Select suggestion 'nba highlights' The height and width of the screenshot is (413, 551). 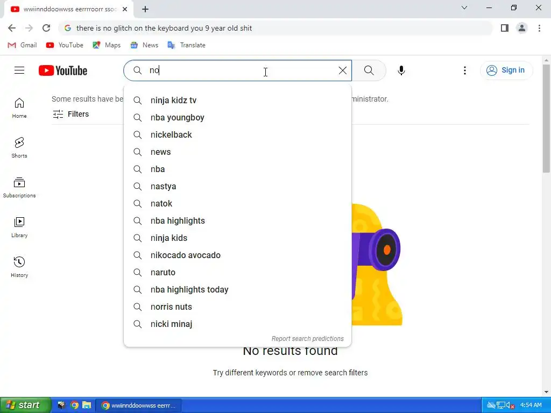pyautogui.click(x=237, y=221)
